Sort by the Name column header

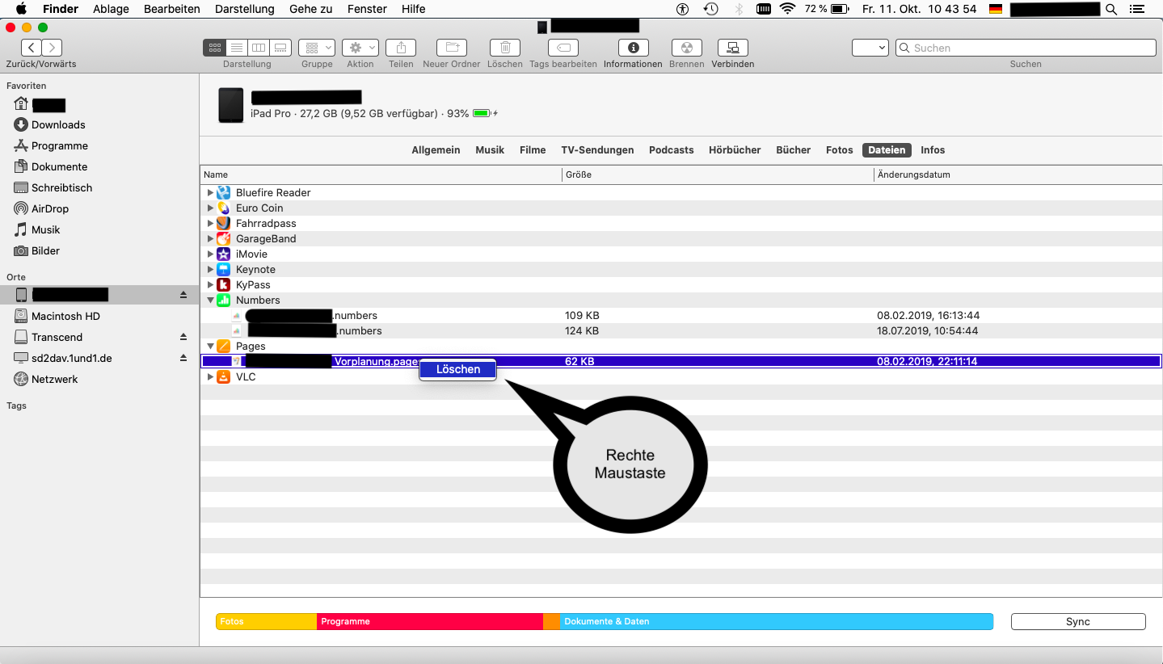(381, 174)
